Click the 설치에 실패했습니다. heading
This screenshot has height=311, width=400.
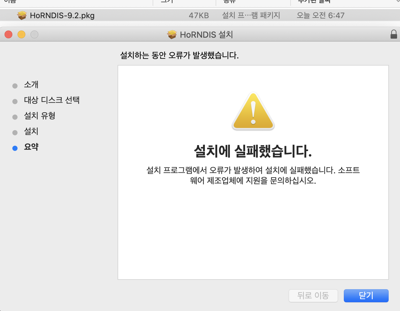coord(253,152)
